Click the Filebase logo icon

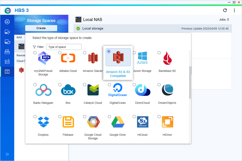tap(68, 122)
